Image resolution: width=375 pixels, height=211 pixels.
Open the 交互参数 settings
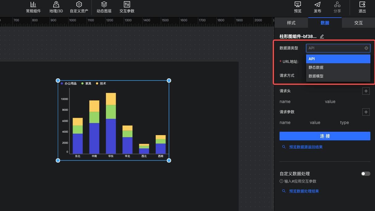tap(127, 7)
